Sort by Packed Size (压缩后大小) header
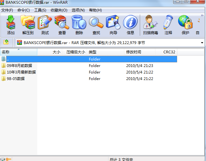 [75, 52]
